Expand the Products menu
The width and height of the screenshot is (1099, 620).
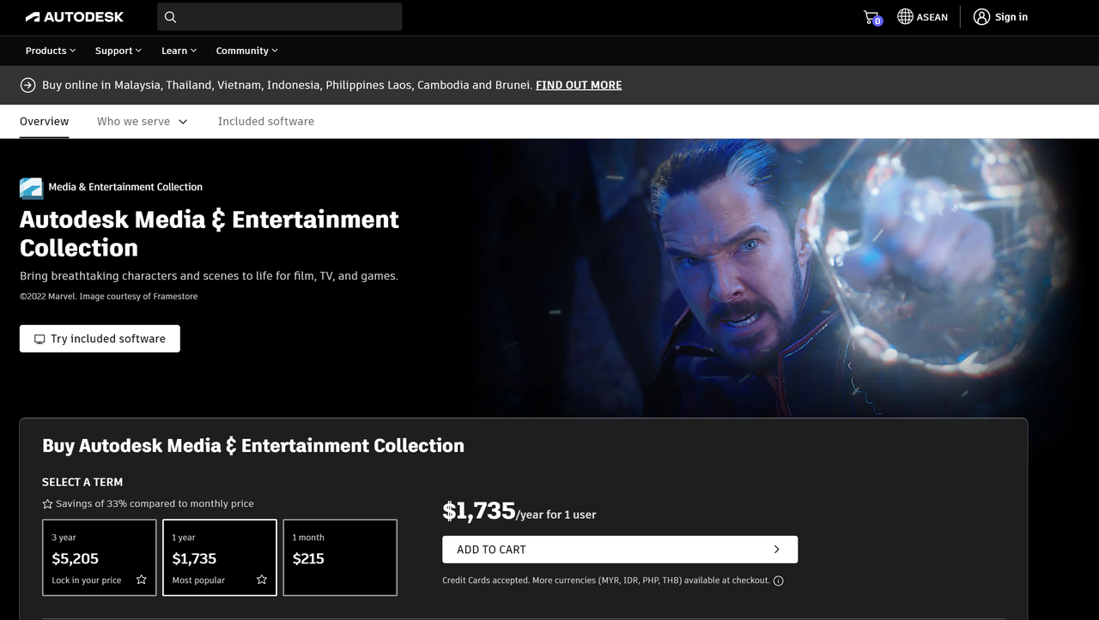(x=51, y=51)
